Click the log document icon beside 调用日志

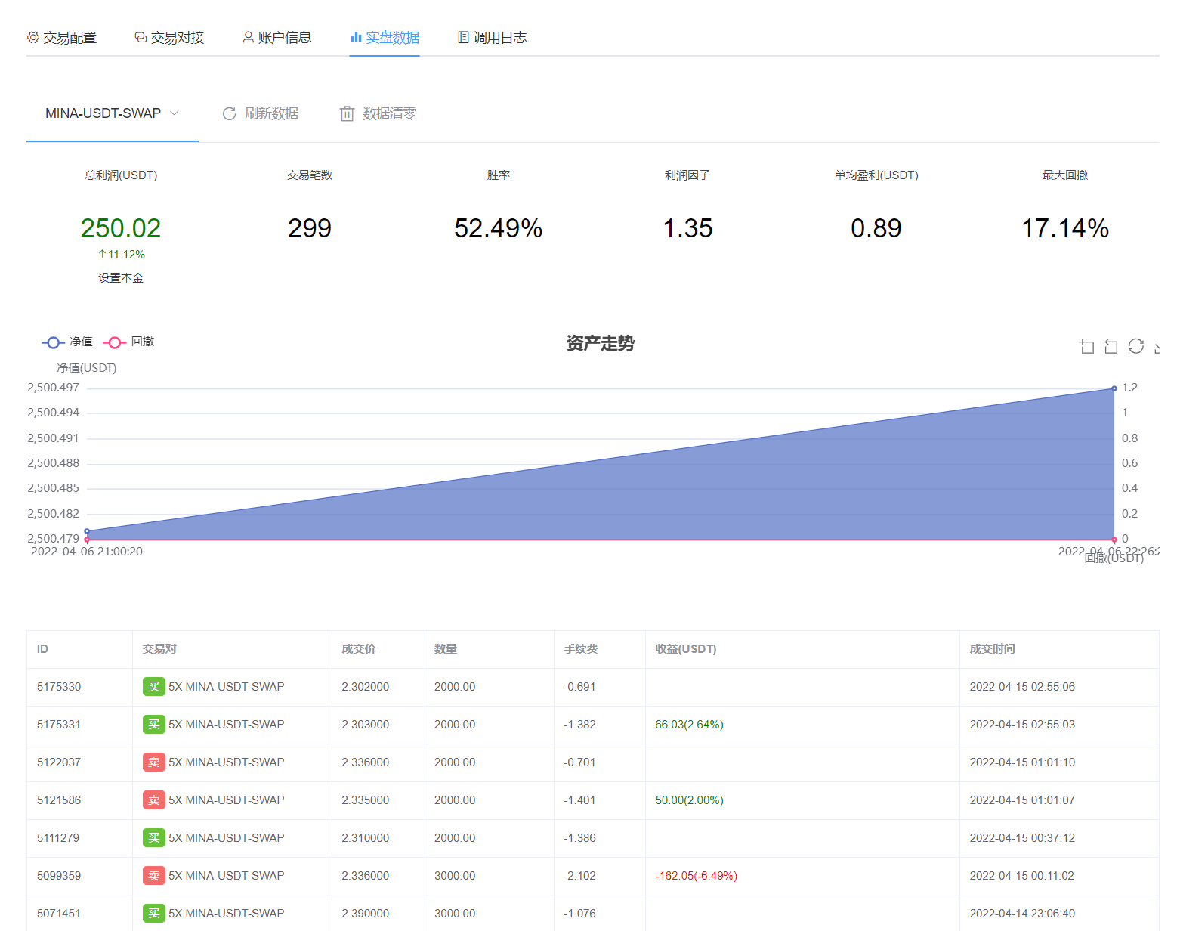(463, 37)
